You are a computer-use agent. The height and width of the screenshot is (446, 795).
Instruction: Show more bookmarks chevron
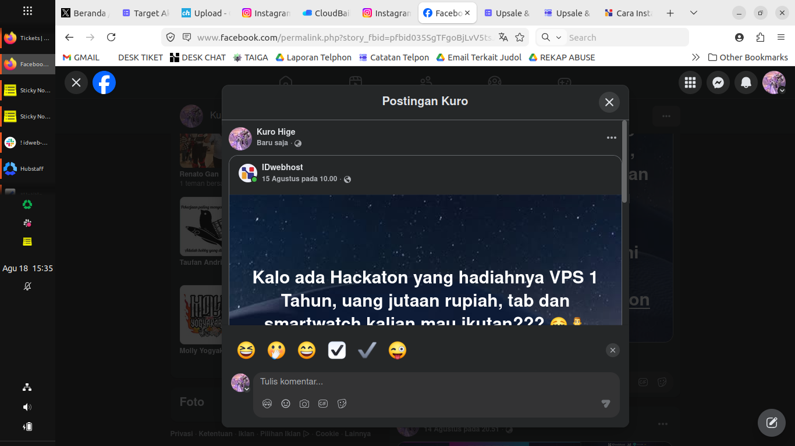point(695,57)
